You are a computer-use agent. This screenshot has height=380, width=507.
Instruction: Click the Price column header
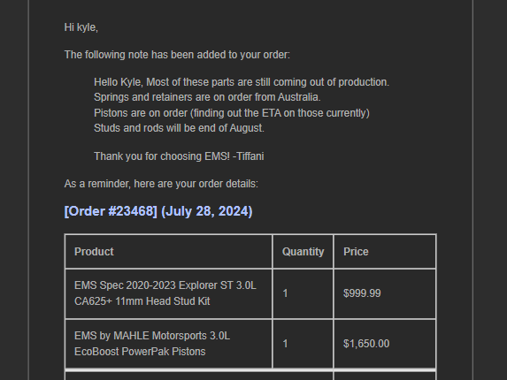[385, 252]
